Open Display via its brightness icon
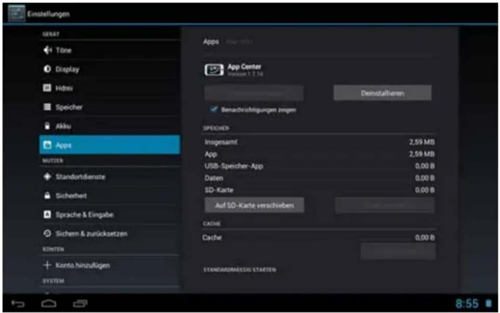Viewport: 500px width, 313px height. [47, 70]
